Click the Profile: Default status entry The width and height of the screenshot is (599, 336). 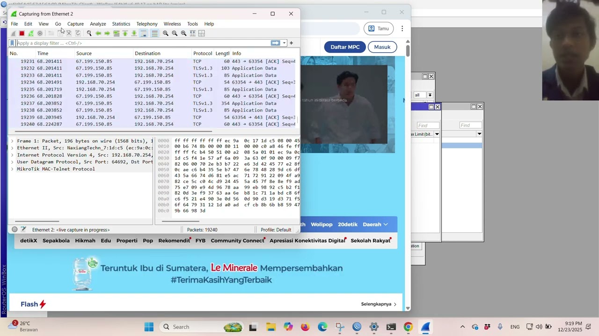pos(276,230)
